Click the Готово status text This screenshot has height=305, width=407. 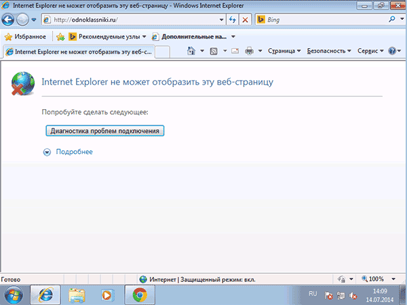(11, 279)
